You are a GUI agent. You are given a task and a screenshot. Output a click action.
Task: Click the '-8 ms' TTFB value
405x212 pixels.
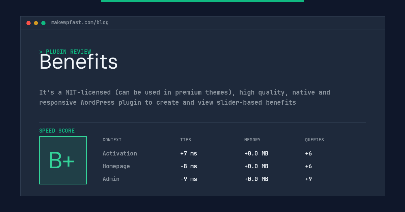(189, 166)
